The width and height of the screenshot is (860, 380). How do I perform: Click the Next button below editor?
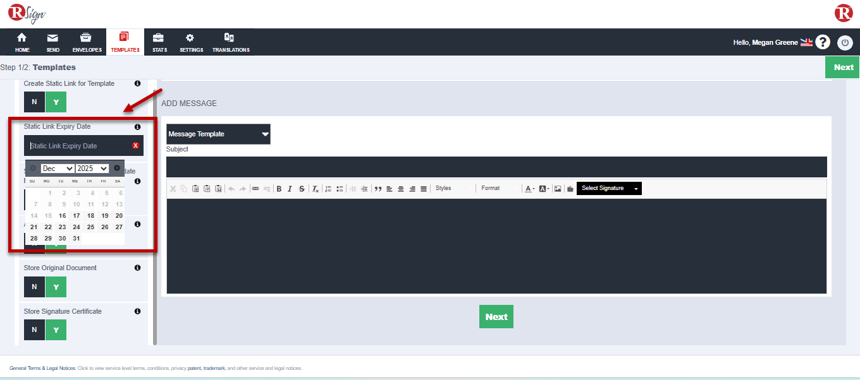tap(496, 317)
